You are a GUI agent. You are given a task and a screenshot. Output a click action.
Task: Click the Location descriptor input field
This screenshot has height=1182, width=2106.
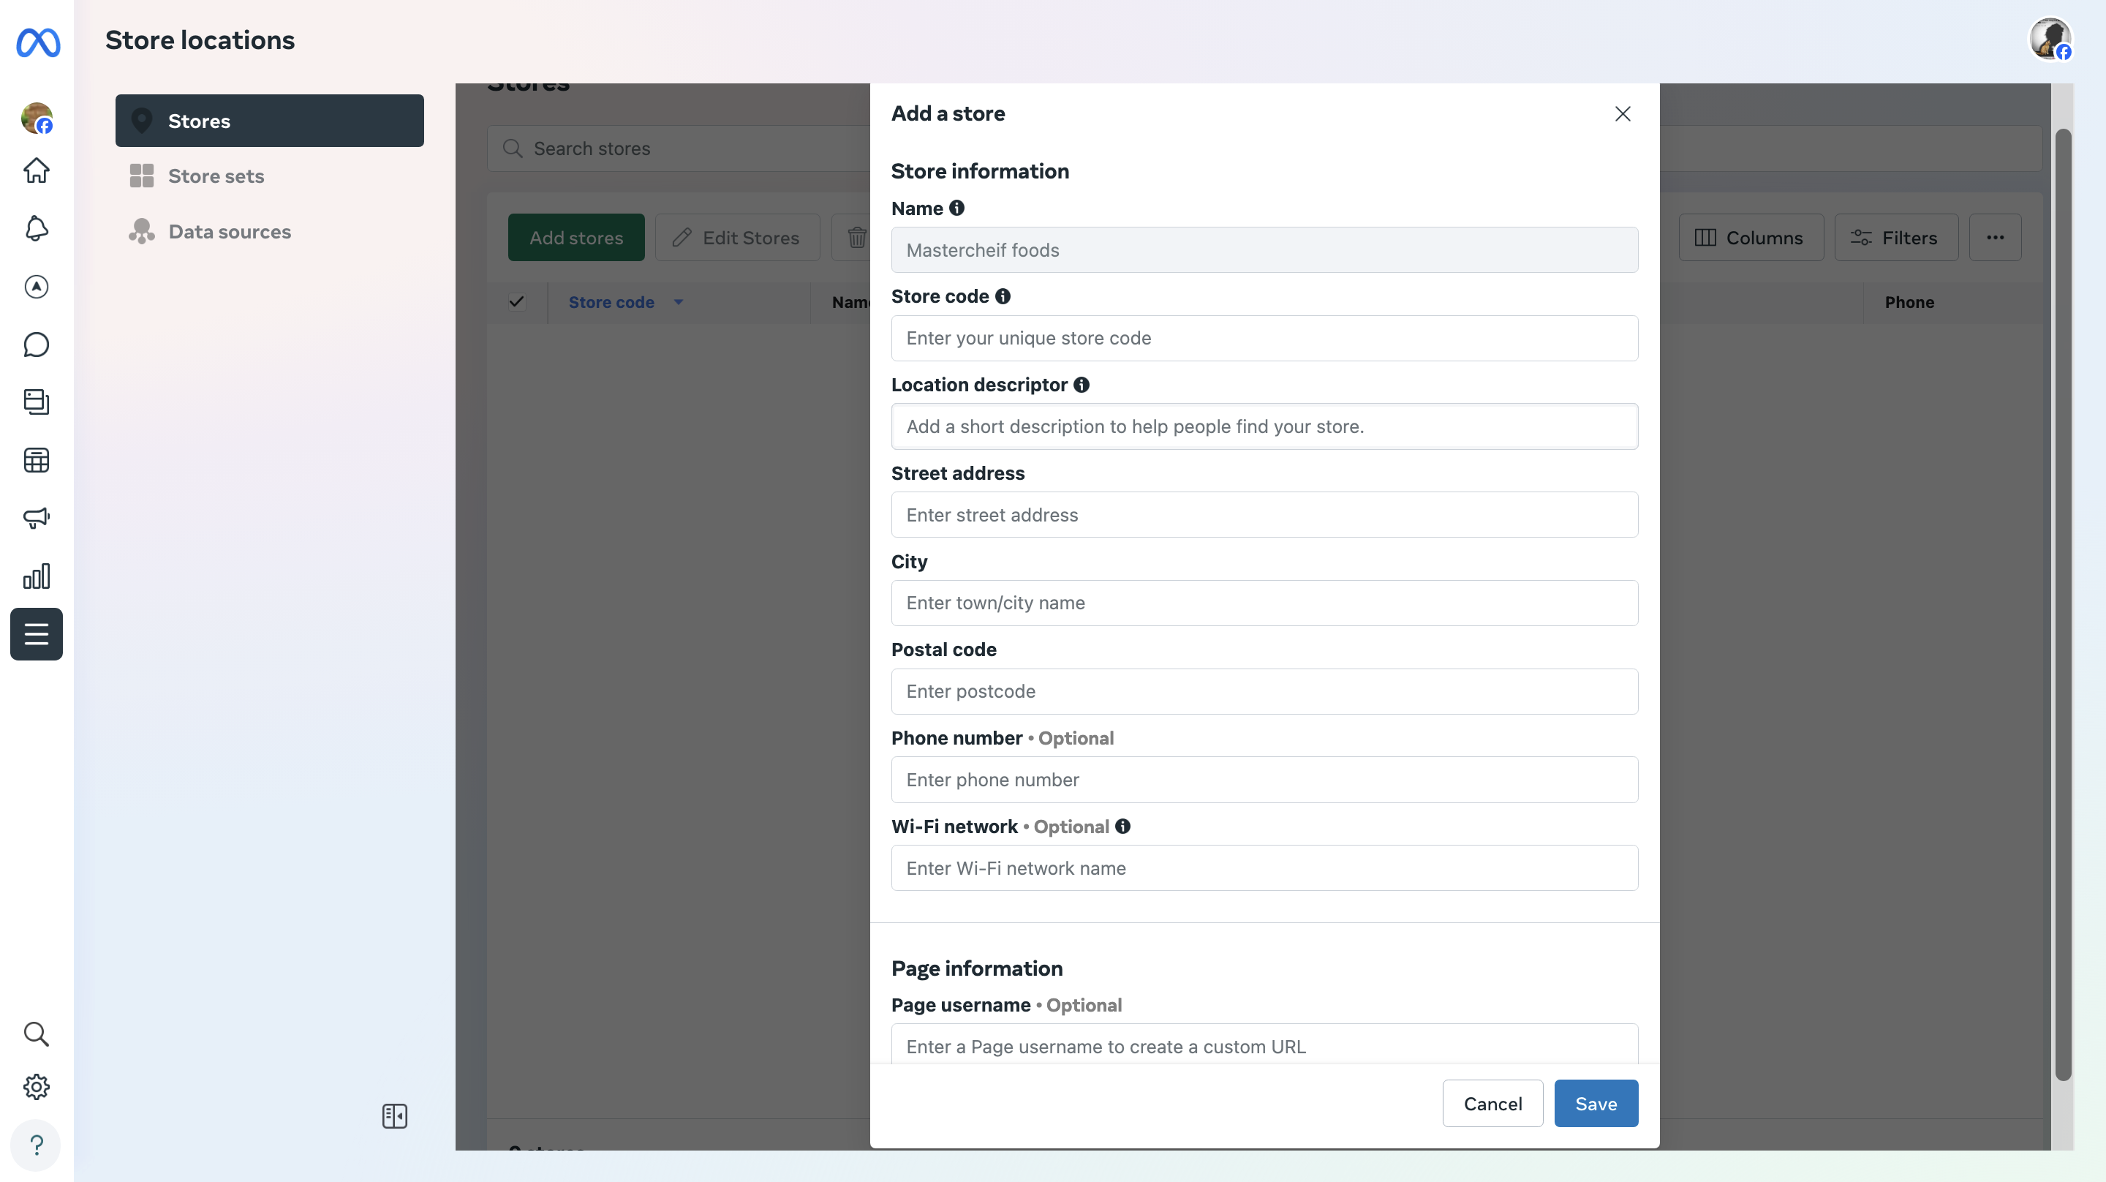[1265, 427]
